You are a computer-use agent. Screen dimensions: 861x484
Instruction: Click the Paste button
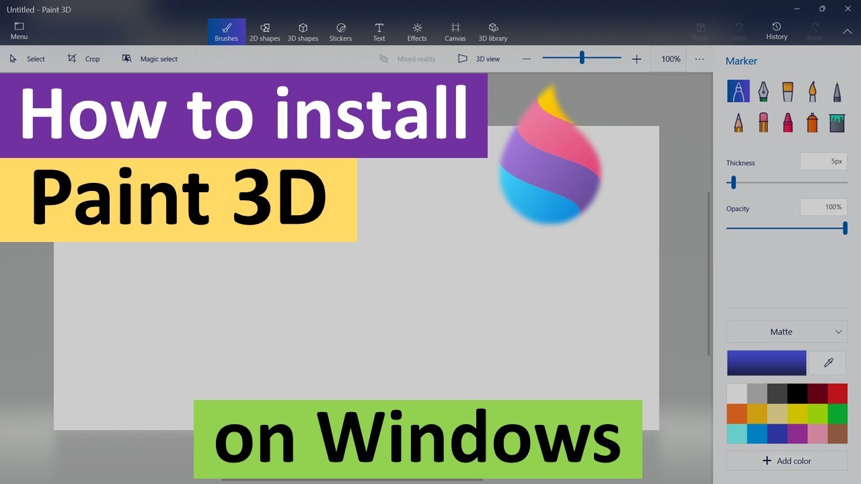[x=700, y=31]
